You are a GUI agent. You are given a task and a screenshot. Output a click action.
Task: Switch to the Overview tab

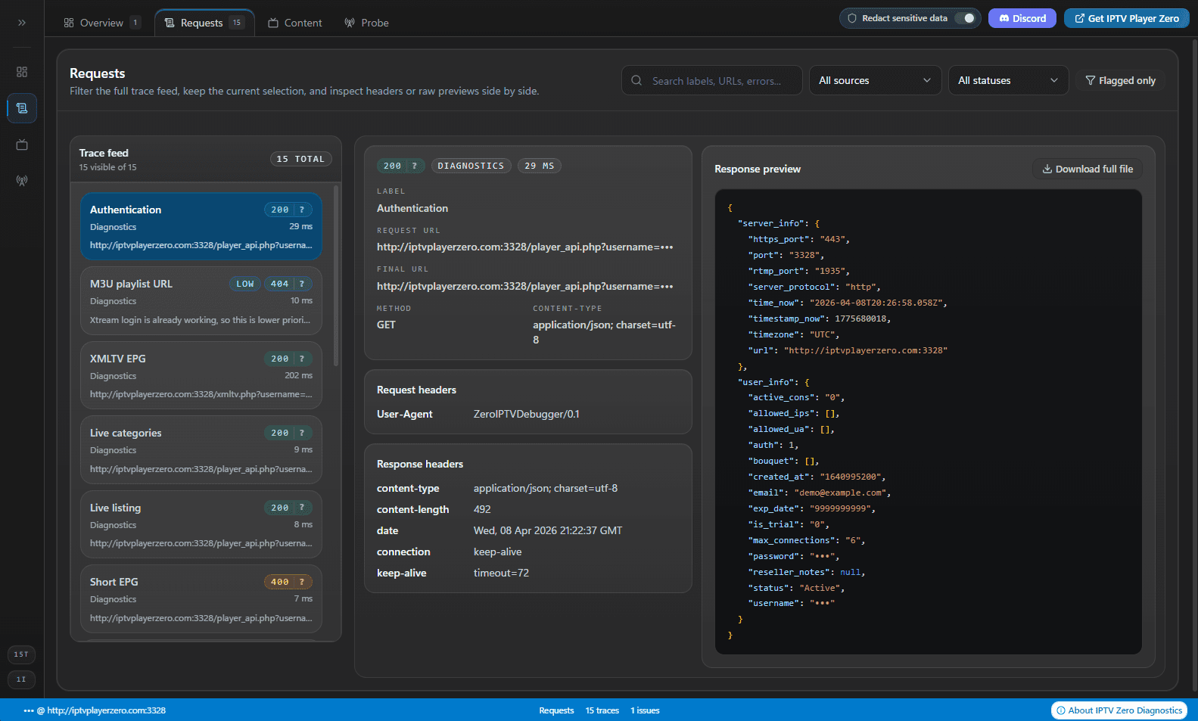pos(101,23)
